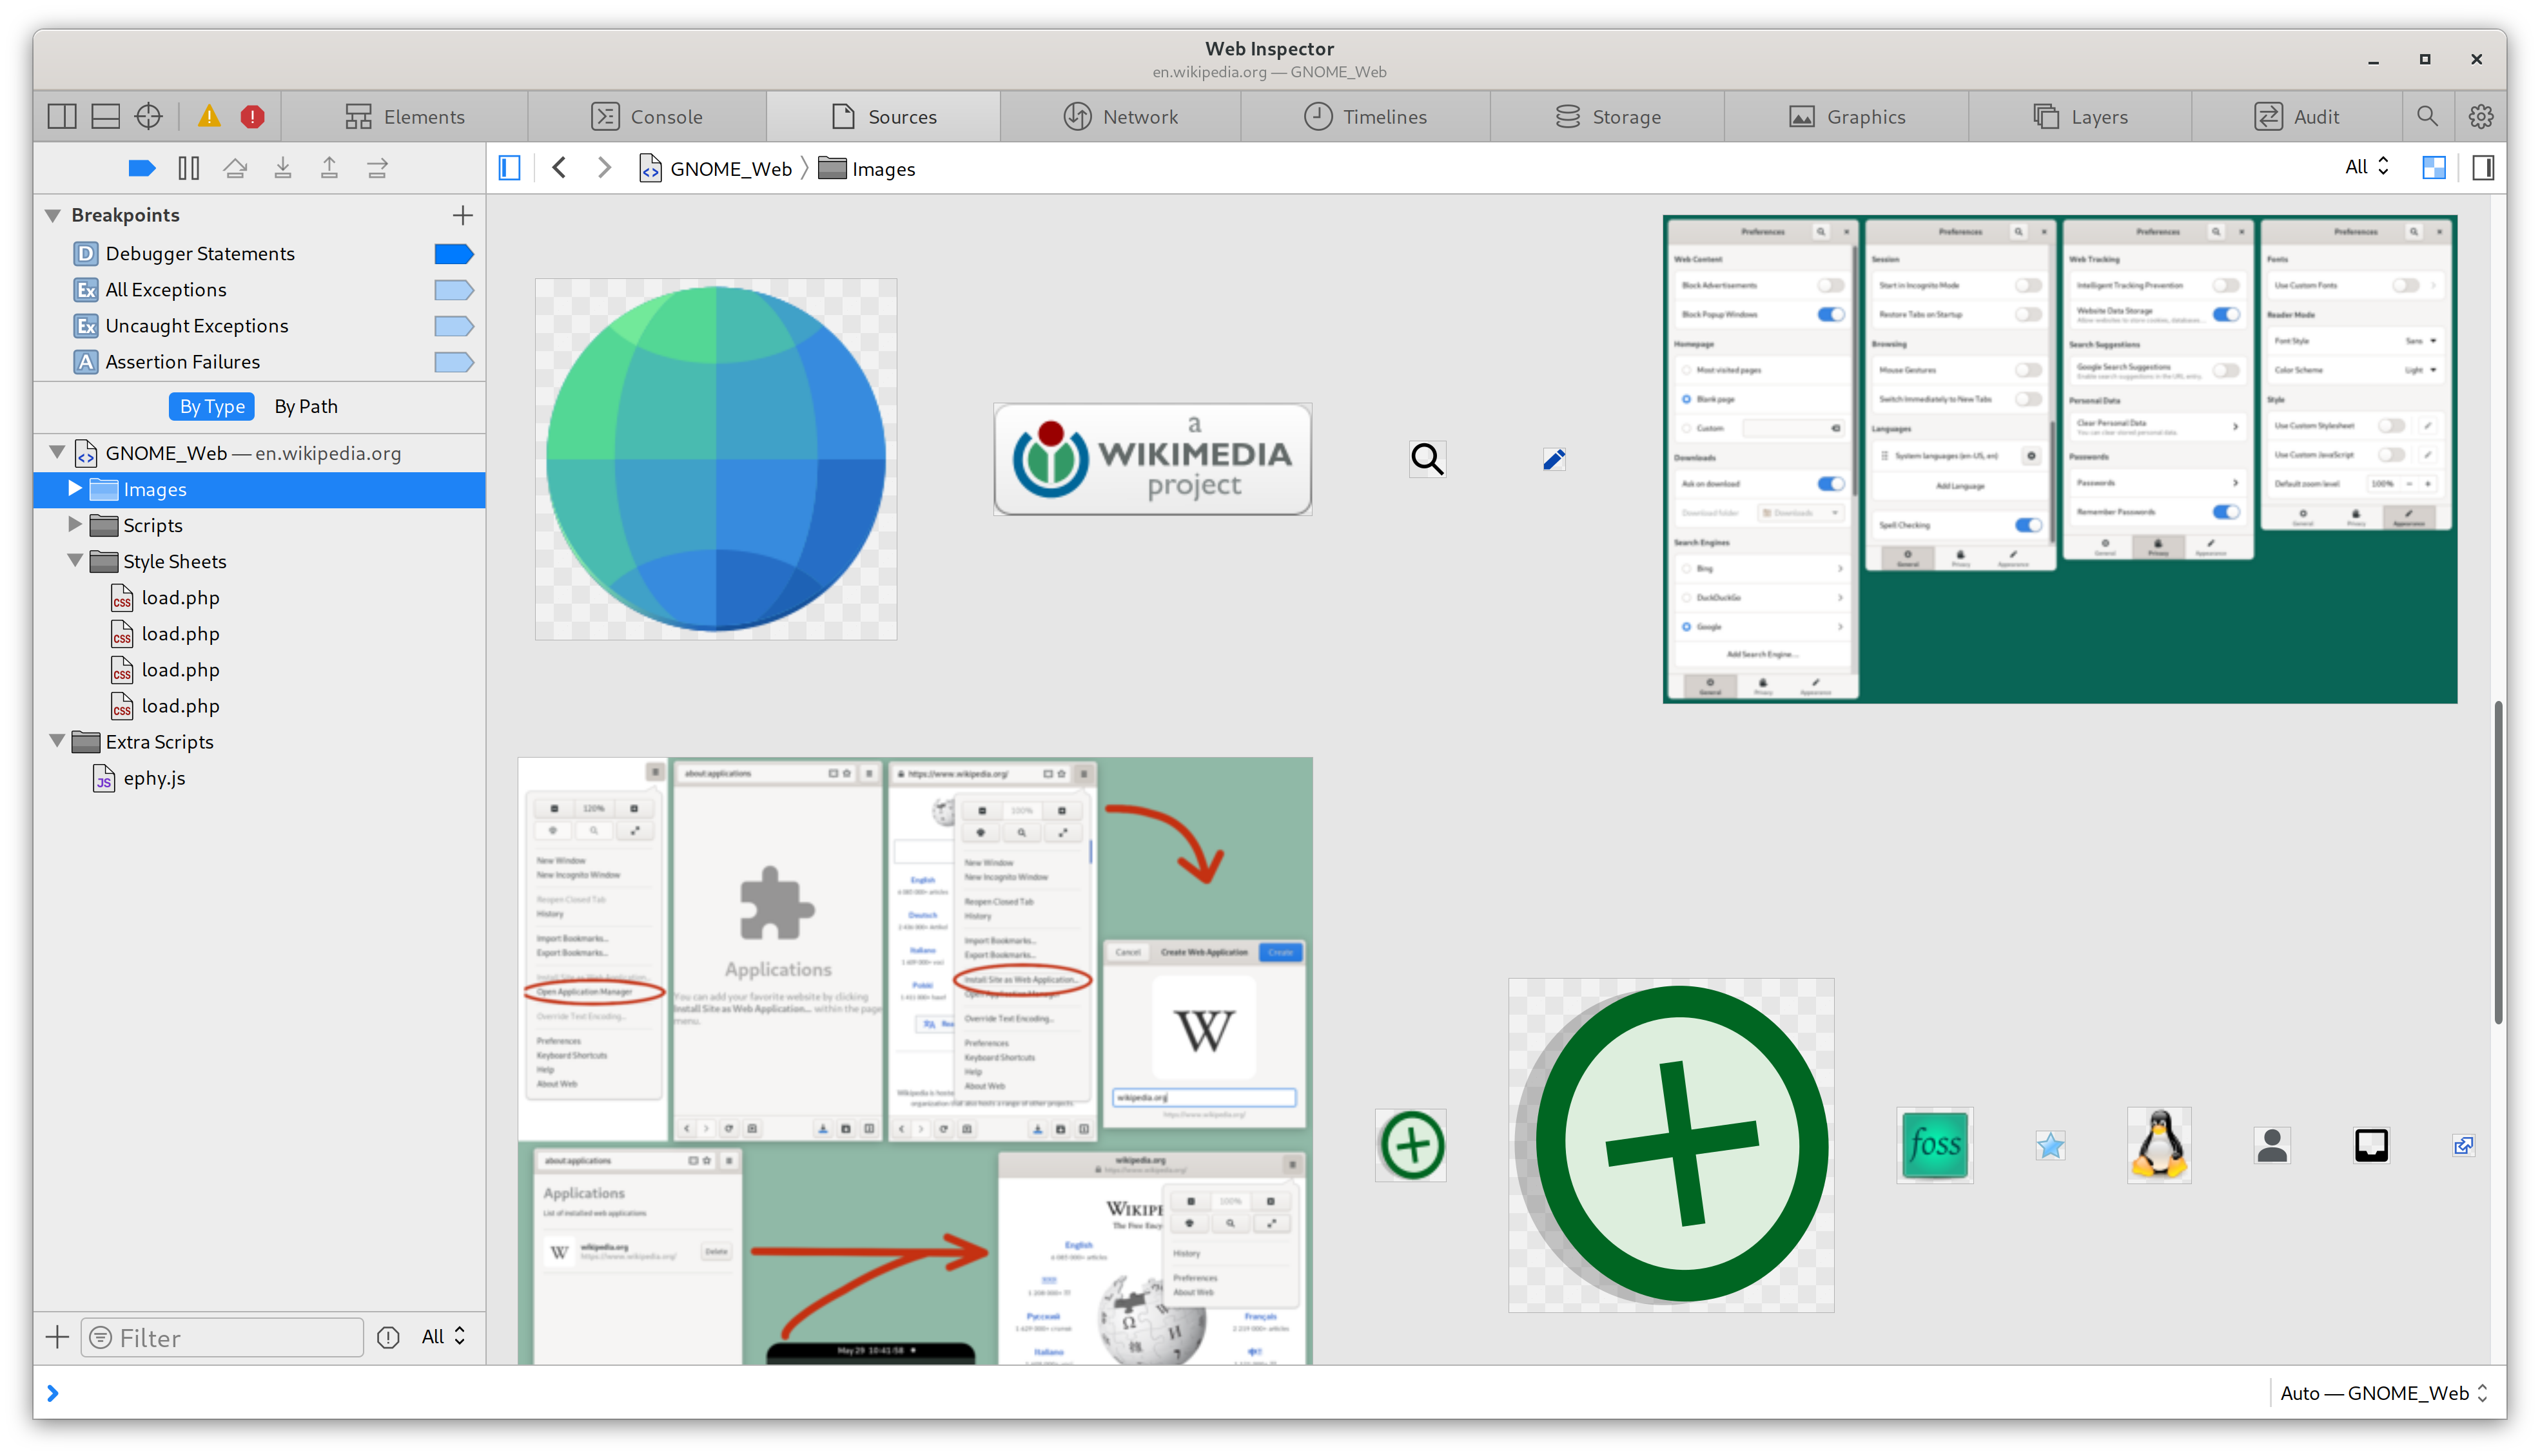
Task: Enable All Exceptions breakpoint
Action: click(453, 290)
